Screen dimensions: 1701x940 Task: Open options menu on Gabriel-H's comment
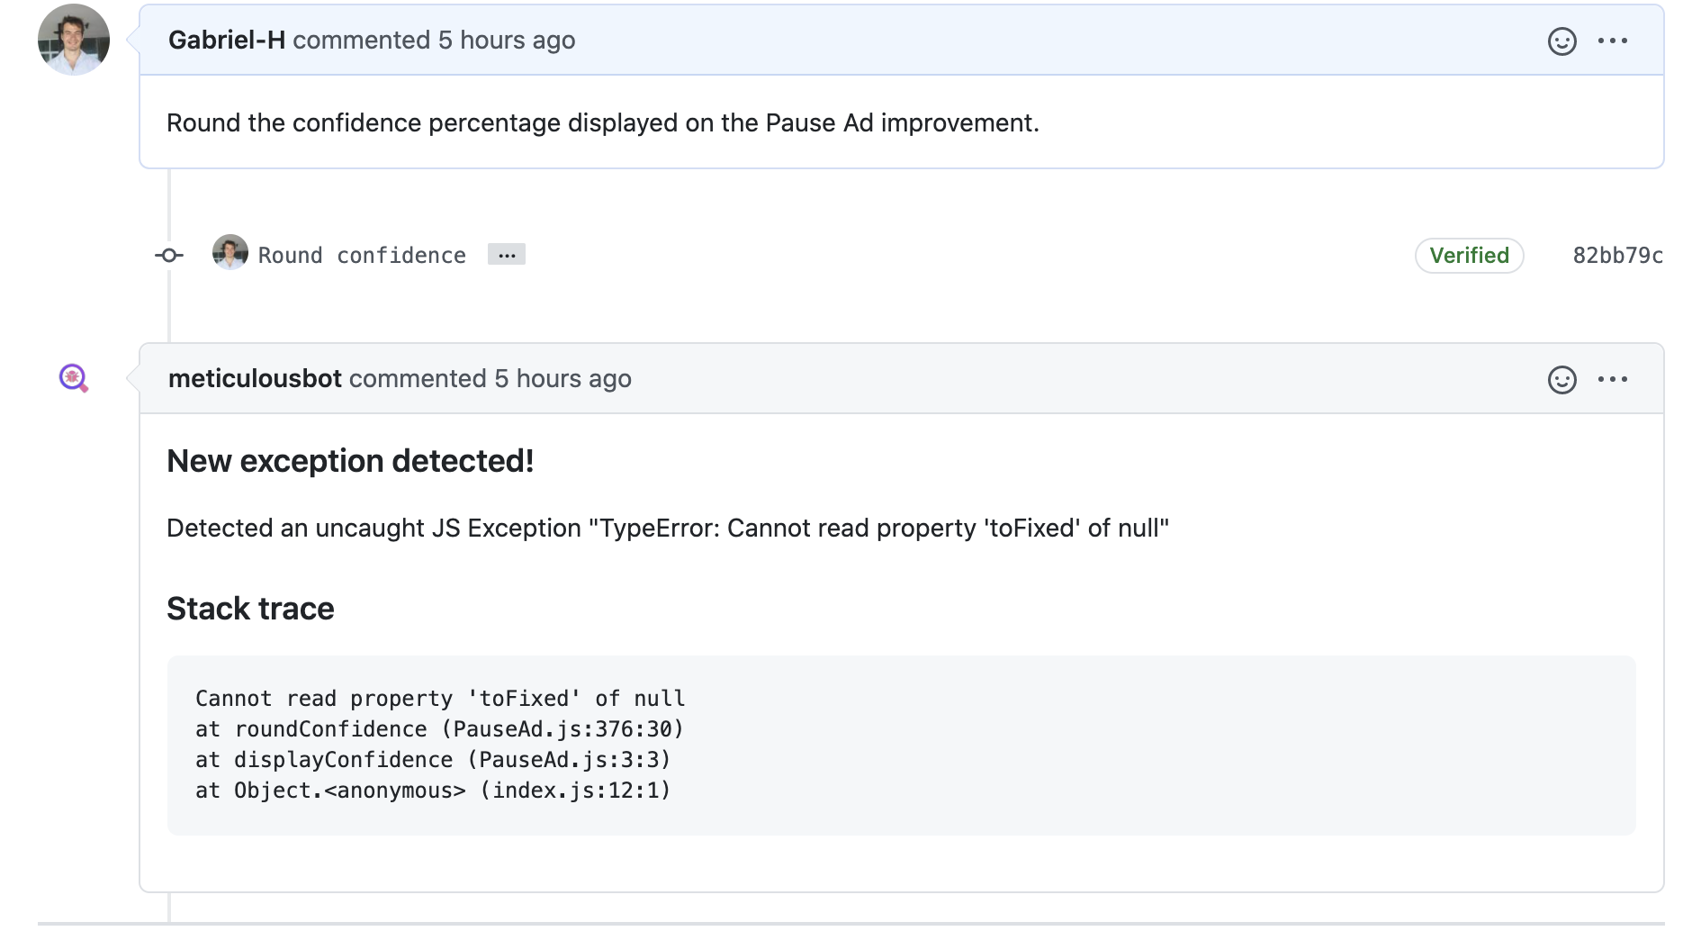coord(1612,41)
